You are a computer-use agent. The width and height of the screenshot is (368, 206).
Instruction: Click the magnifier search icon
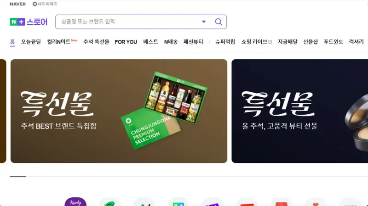tap(218, 22)
